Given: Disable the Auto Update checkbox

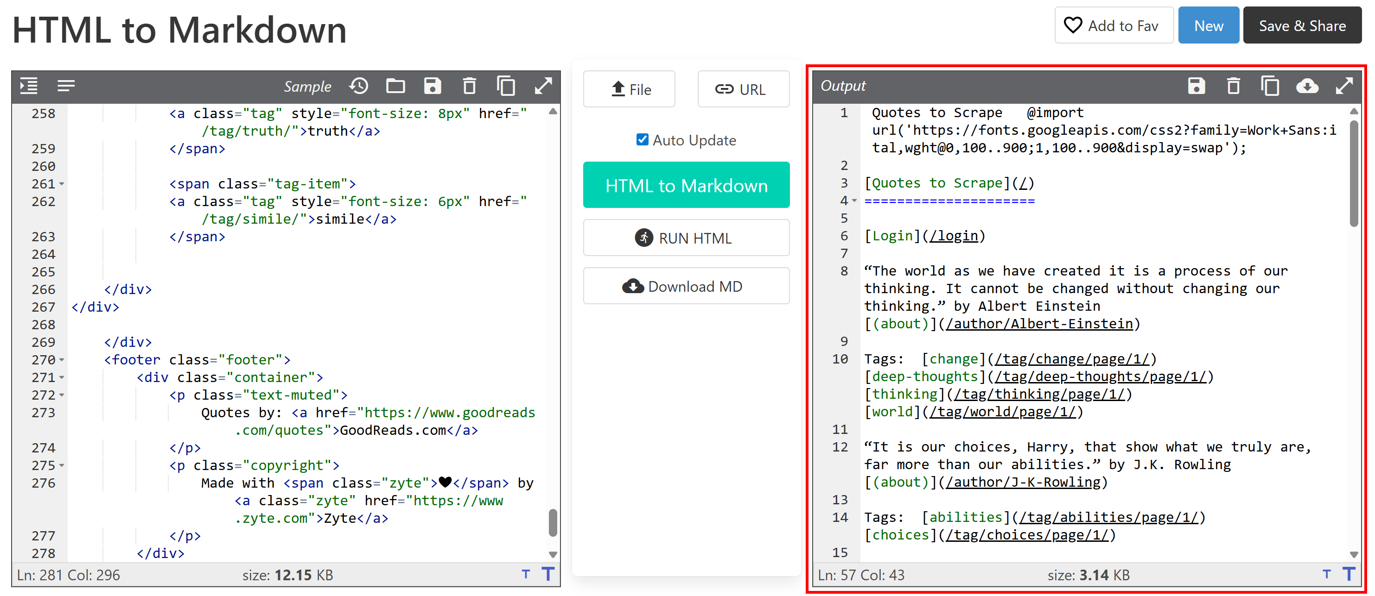Looking at the screenshot, I should pyautogui.click(x=642, y=140).
